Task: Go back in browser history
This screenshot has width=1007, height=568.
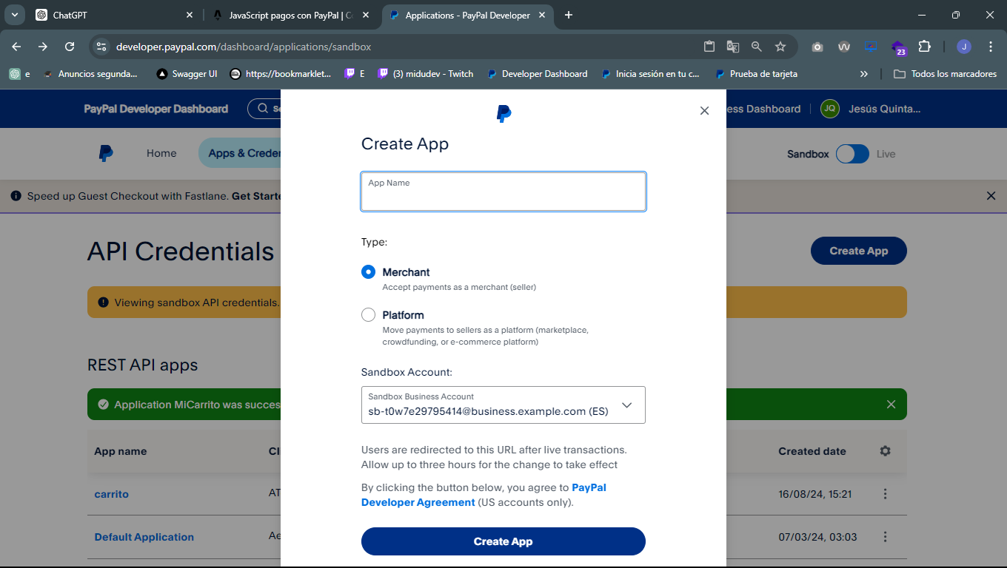Action: pos(16,47)
